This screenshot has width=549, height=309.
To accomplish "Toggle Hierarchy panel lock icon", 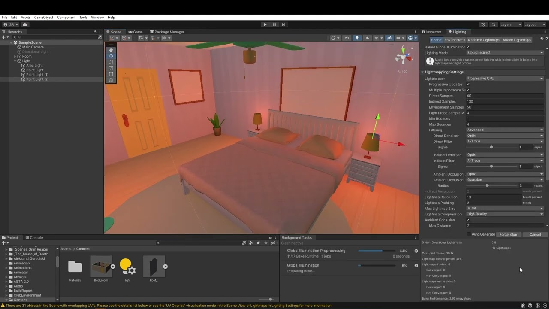I will point(95,32).
